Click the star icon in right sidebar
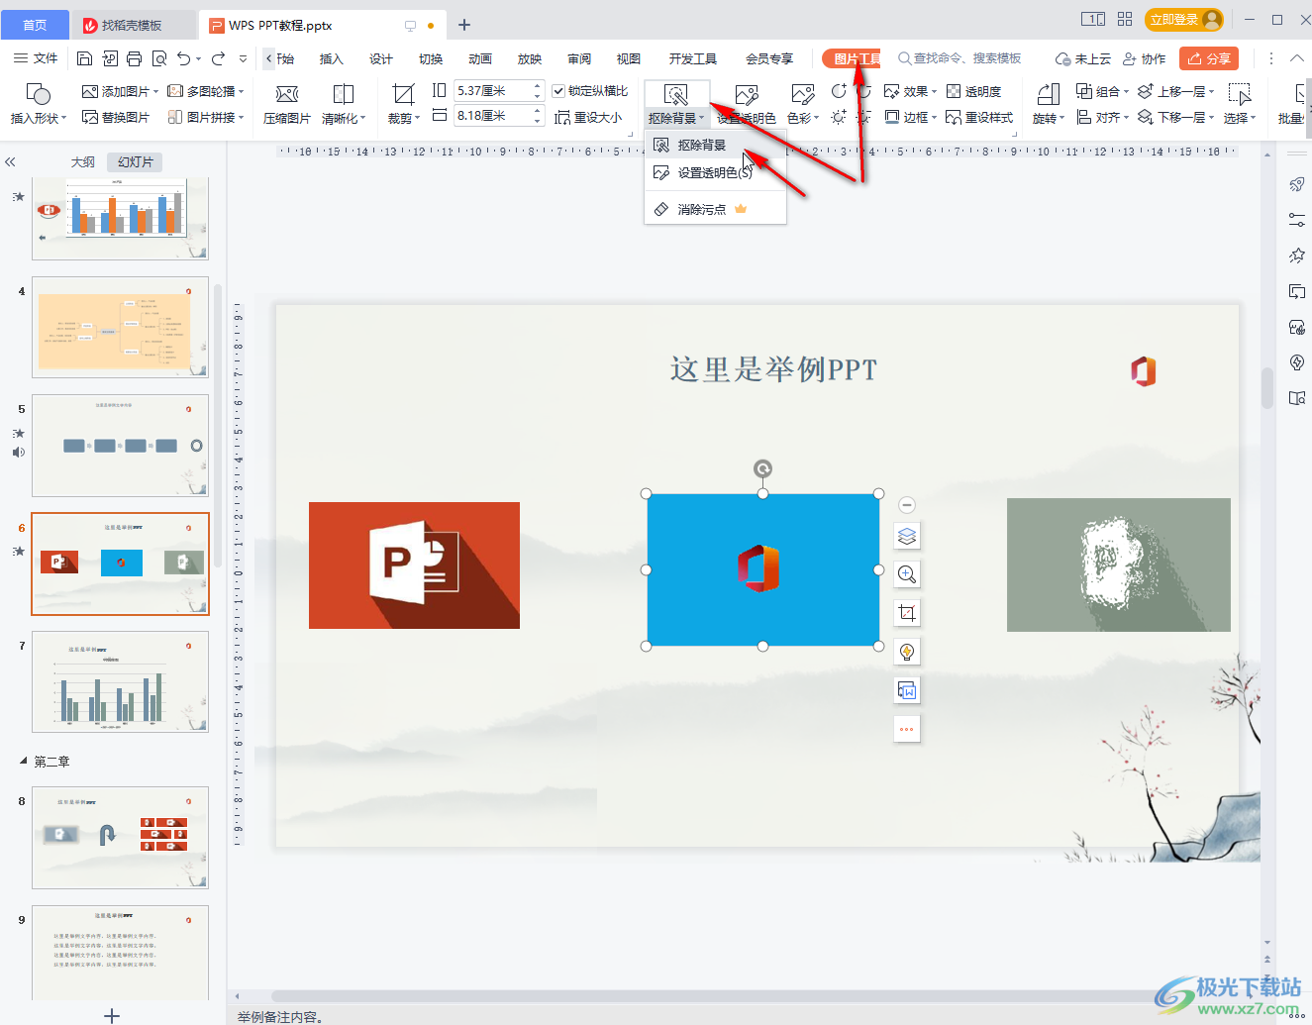The height and width of the screenshot is (1025, 1312). (x=1296, y=256)
